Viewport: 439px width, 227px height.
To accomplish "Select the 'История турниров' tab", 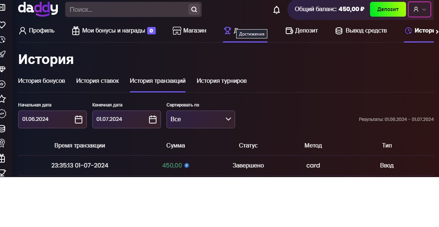I will click(x=221, y=81).
